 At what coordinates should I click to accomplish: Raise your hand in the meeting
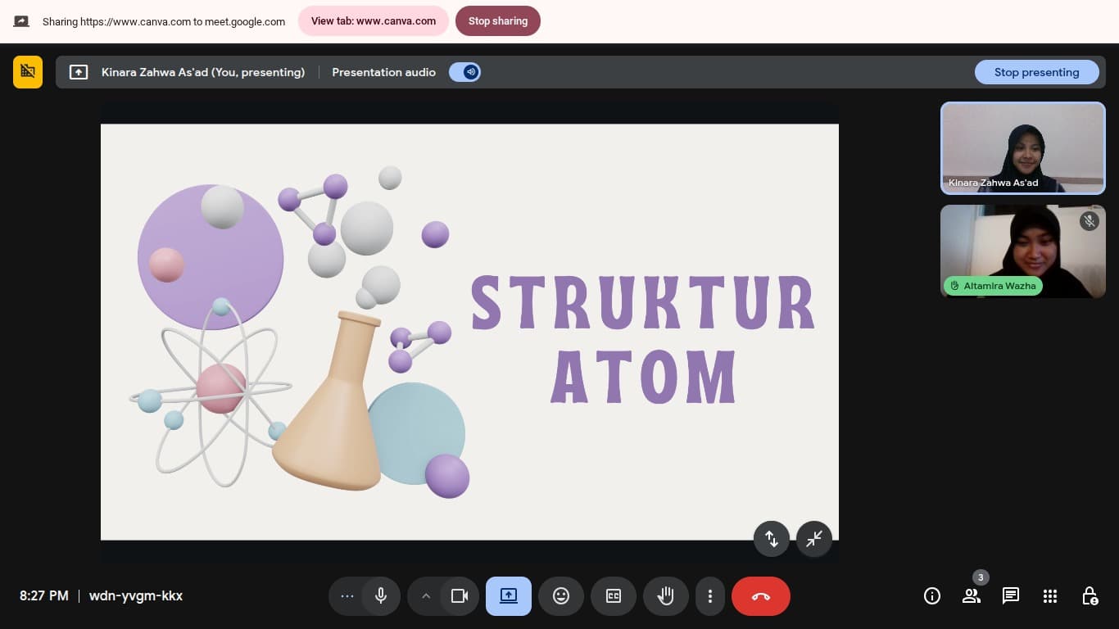[665, 596]
